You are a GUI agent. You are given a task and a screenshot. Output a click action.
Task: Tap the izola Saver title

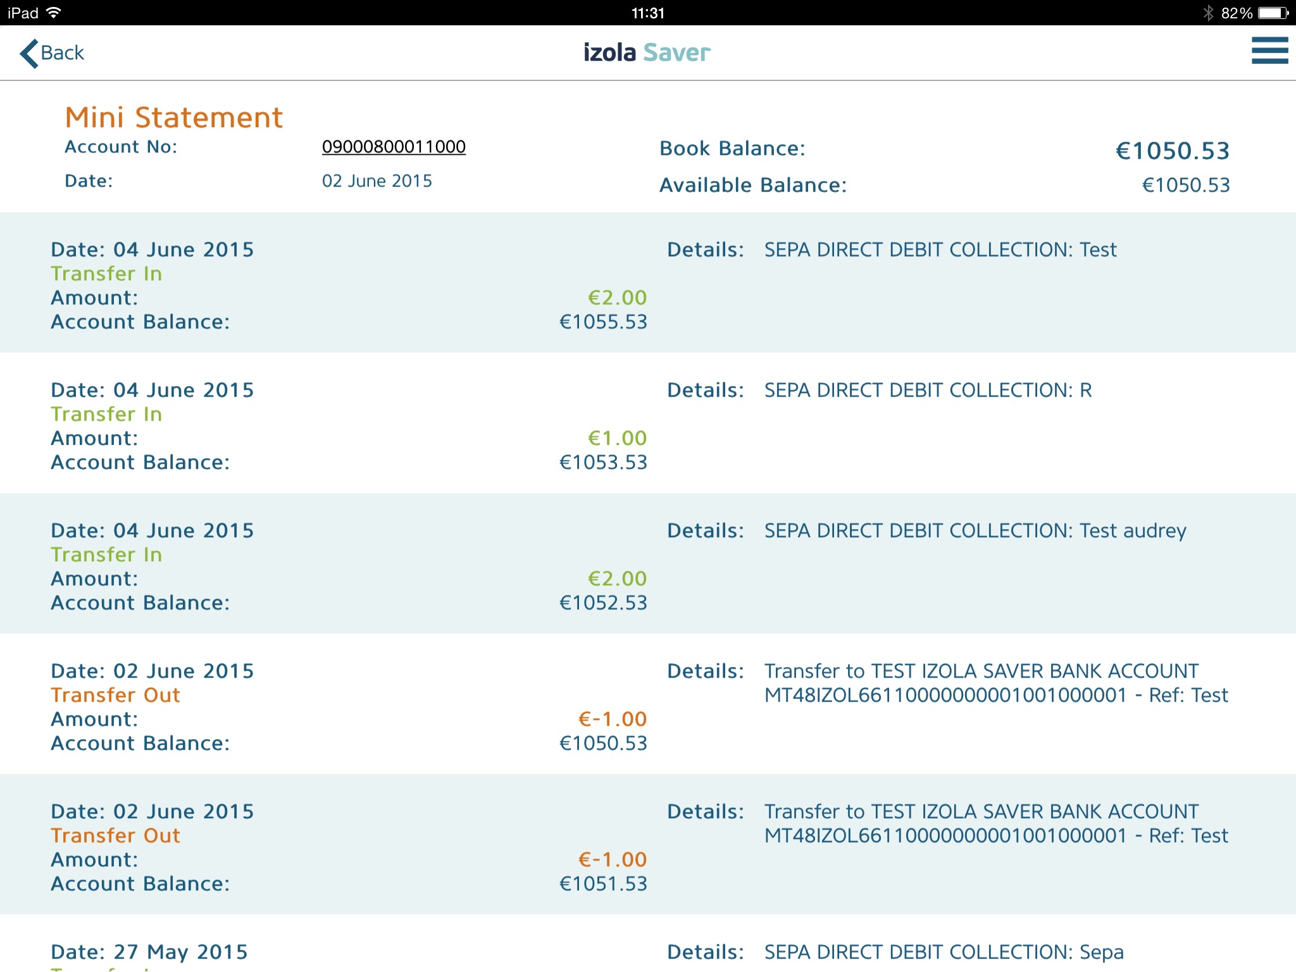[647, 53]
